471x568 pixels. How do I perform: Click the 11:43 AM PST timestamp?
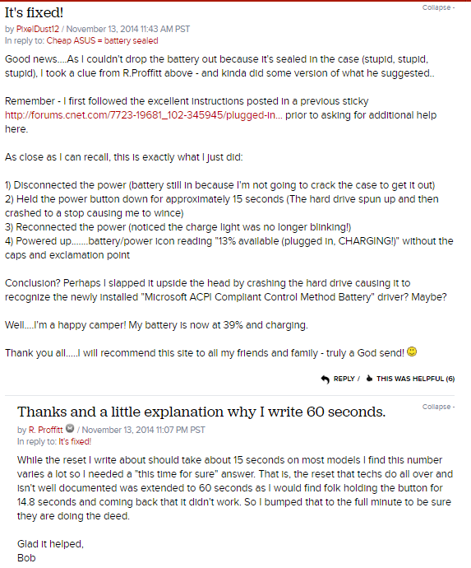click(x=128, y=29)
